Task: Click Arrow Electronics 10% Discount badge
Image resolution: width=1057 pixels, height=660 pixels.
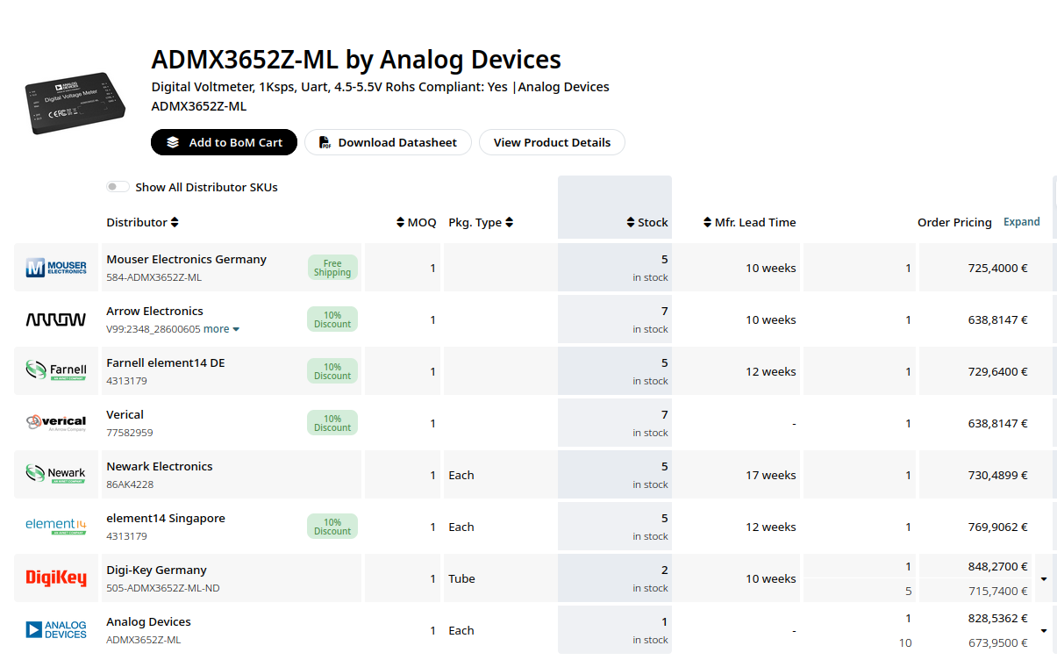Action: click(332, 319)
